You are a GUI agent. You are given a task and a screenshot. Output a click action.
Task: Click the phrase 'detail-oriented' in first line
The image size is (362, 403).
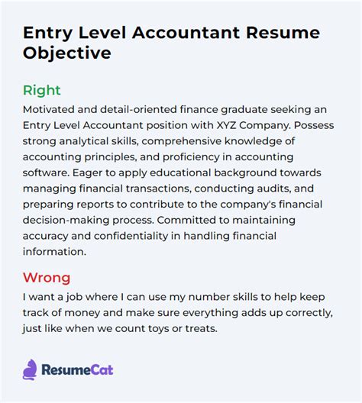pos(138,109)
